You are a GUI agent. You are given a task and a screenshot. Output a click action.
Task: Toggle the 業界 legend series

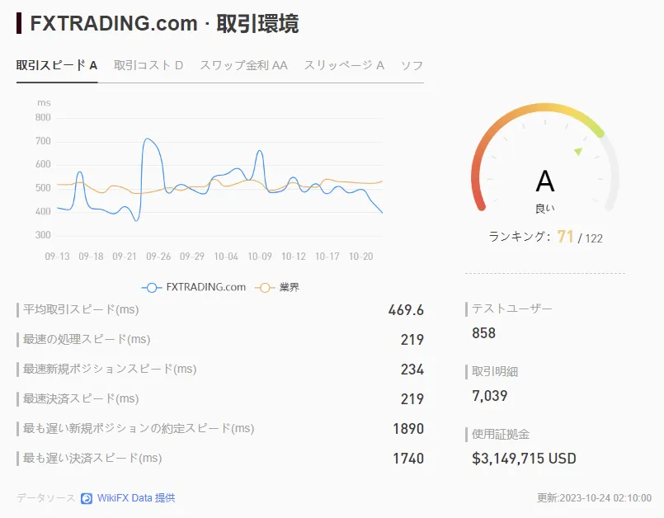pos(277,287)
